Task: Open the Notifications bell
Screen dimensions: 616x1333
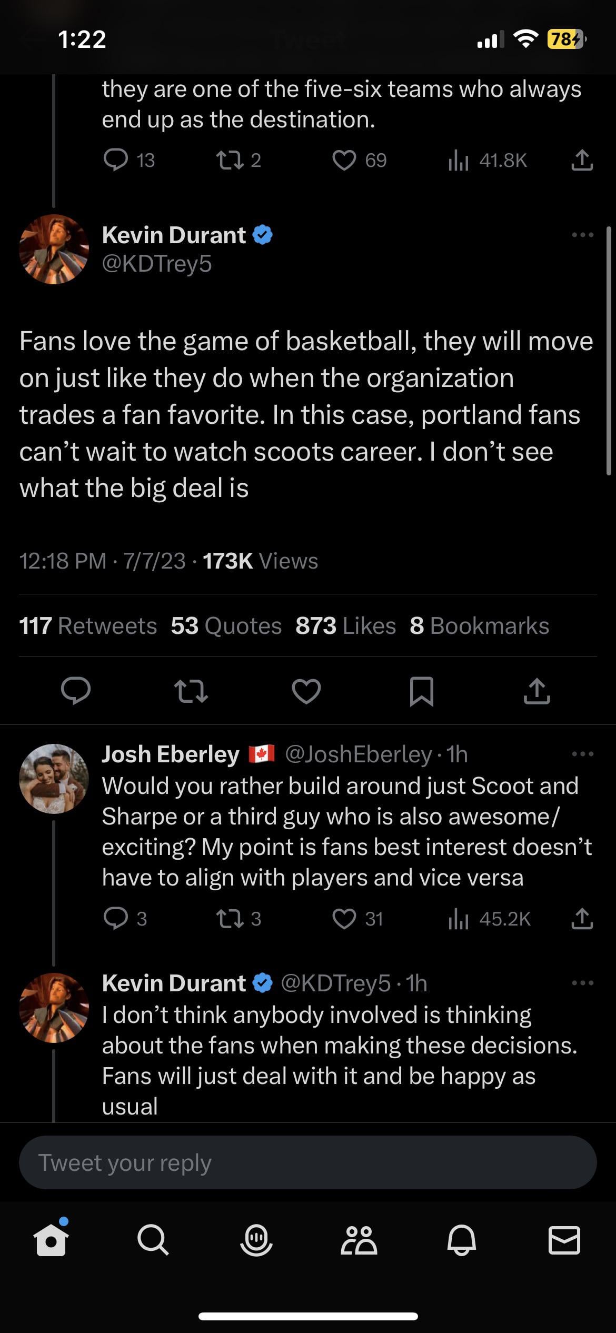Action: click(462, 1241)
